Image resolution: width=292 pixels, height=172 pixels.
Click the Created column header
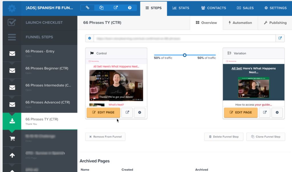[127, 170]
